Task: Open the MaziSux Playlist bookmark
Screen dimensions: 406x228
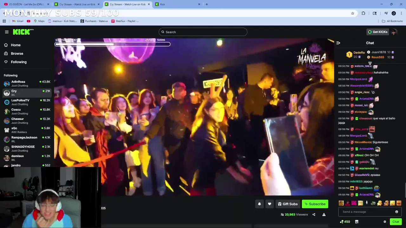Action: (125, 21)
